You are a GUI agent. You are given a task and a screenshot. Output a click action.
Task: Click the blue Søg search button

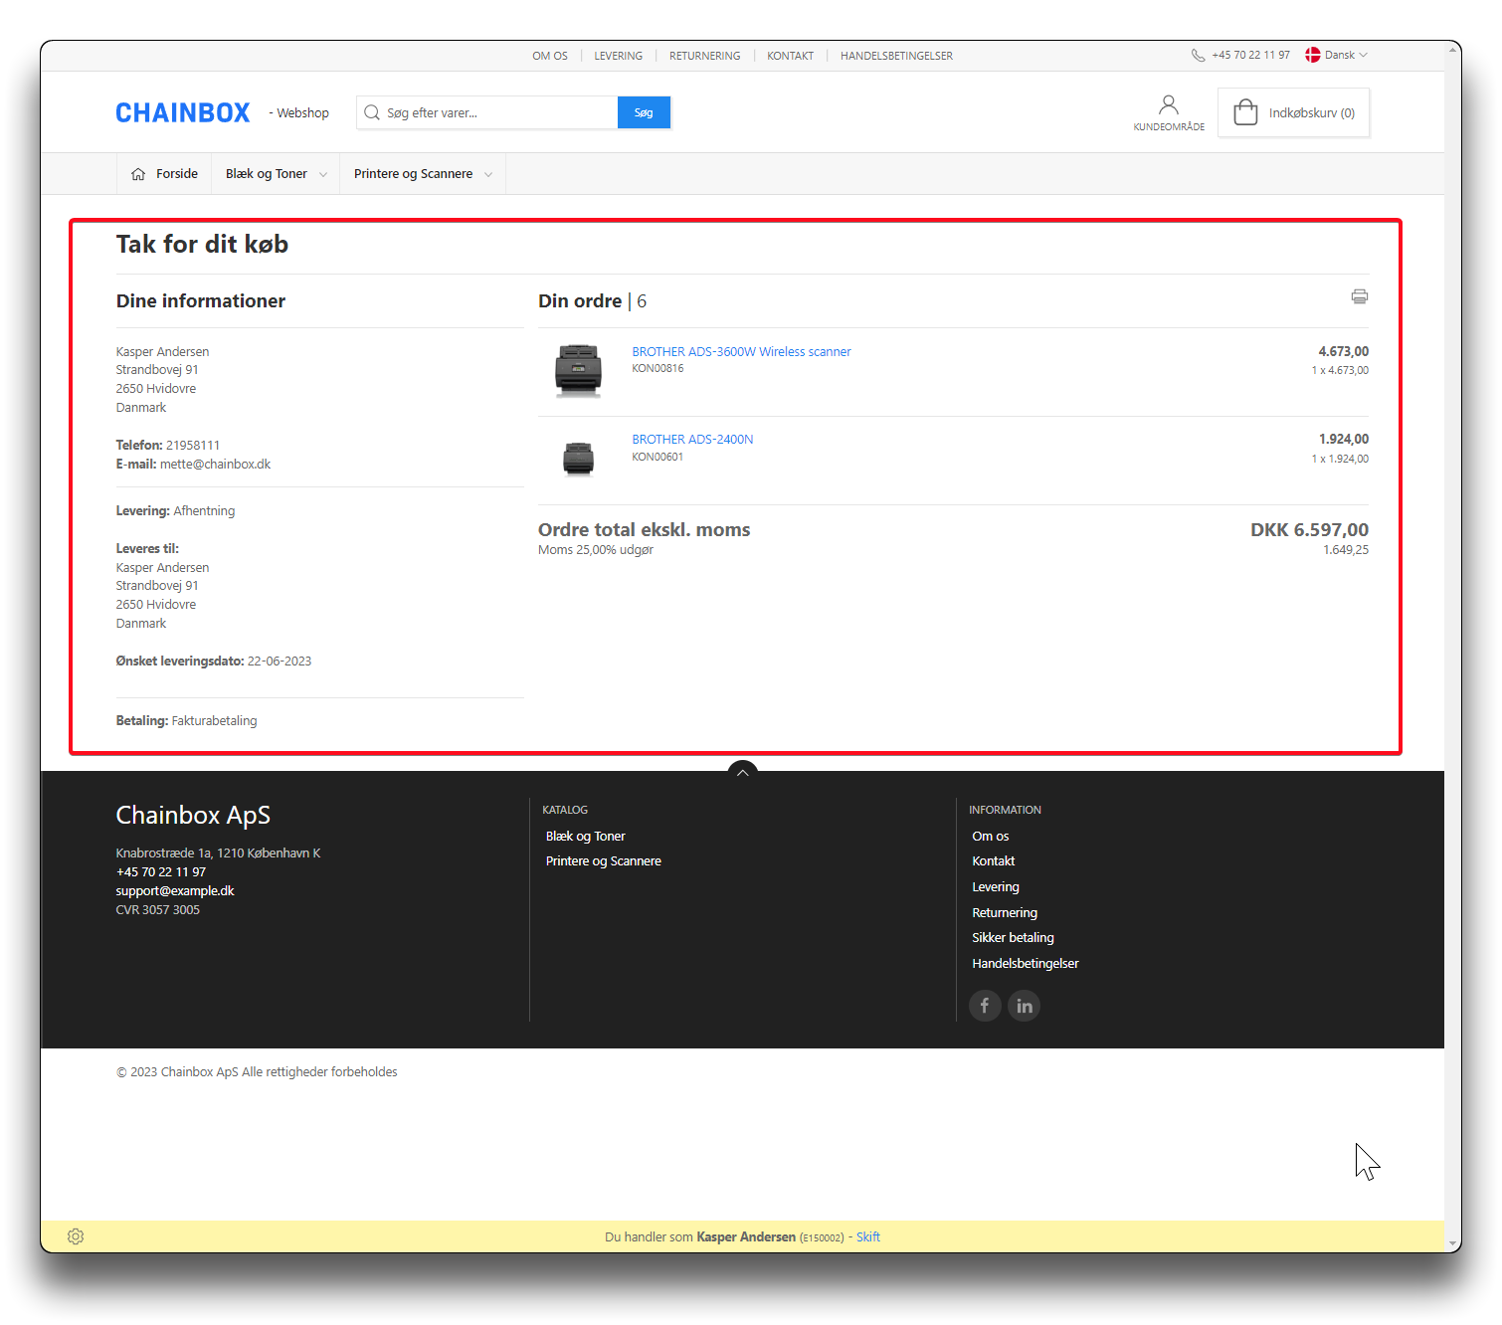point(644,113)
